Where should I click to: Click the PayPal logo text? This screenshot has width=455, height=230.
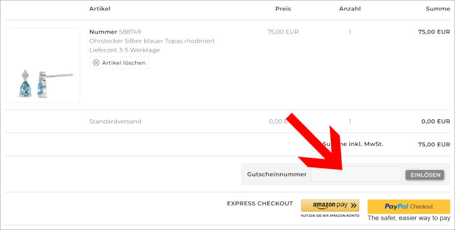(x=396, y=206)
